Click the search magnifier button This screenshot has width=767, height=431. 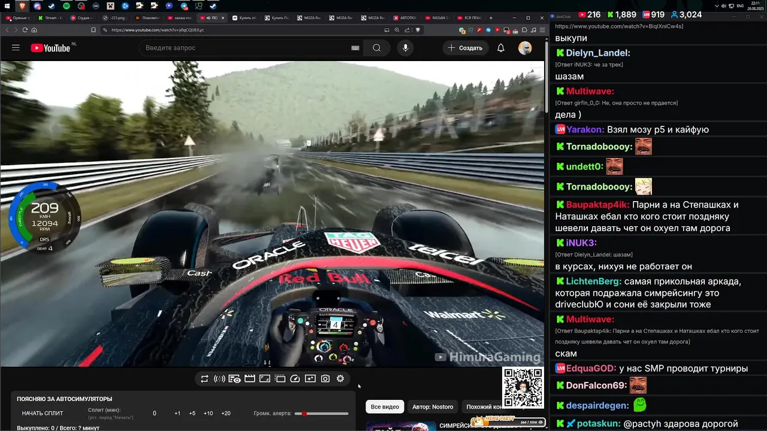pyautogui.click(x=376, y=48)
